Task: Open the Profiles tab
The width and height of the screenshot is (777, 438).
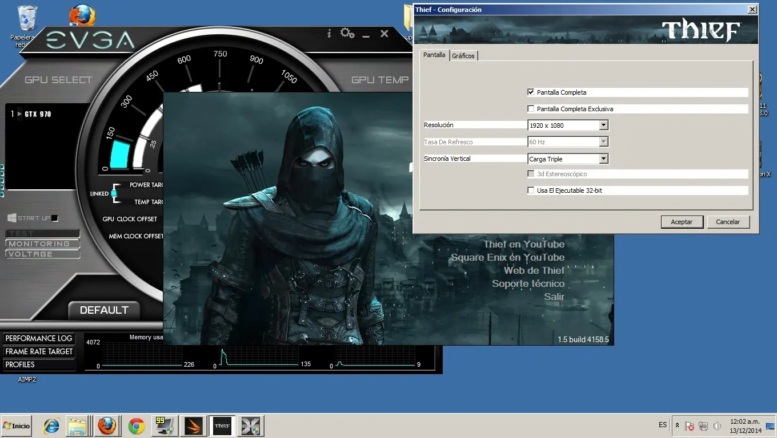Action: (x=39, y=364)
